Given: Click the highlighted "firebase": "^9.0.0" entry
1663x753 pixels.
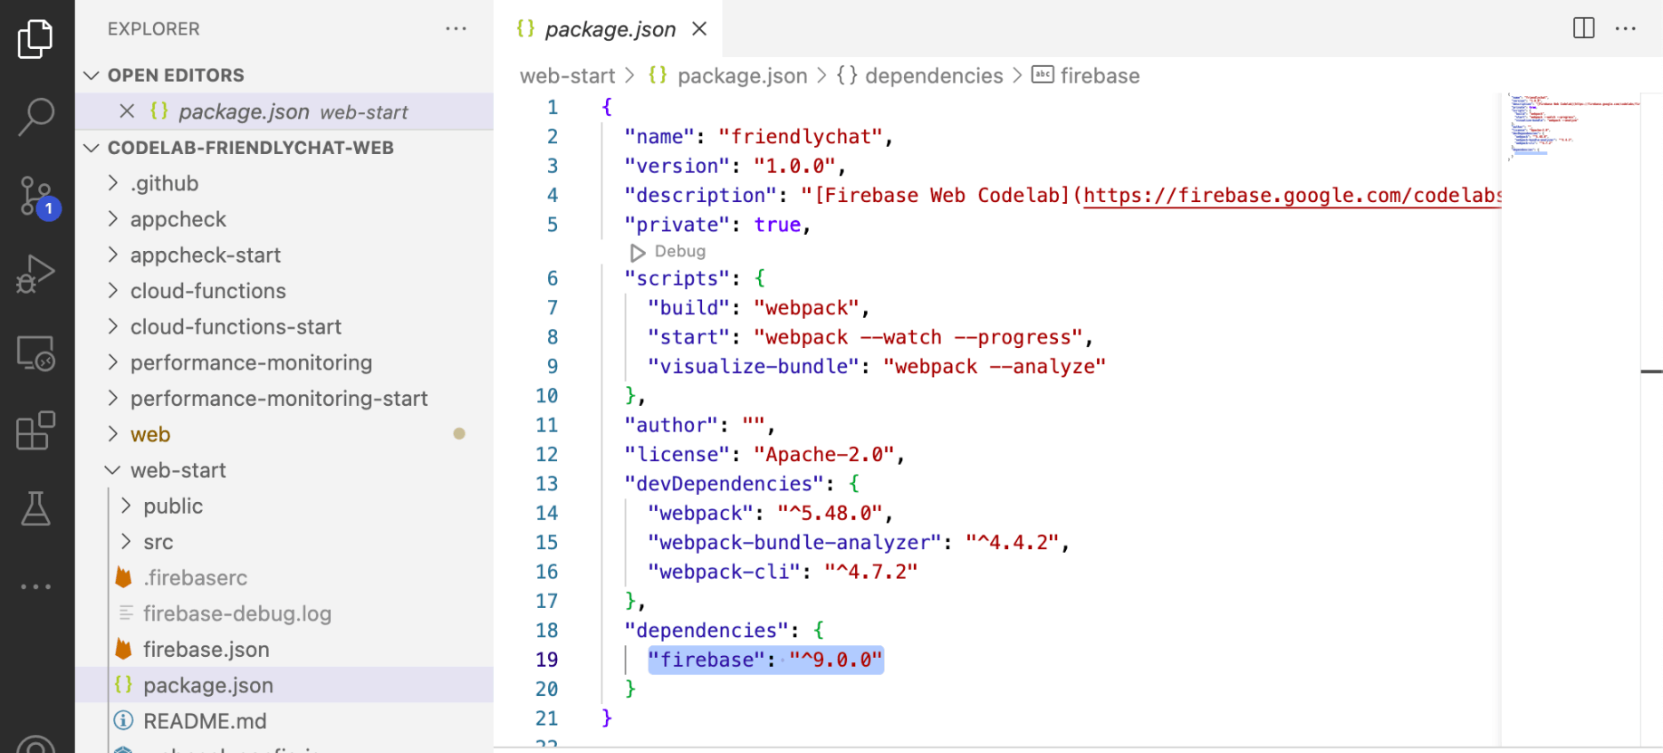Looking at the screenshot, I should pos(765,660).
